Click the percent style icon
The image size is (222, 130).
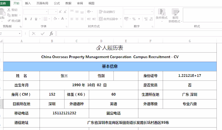(134, 19)
